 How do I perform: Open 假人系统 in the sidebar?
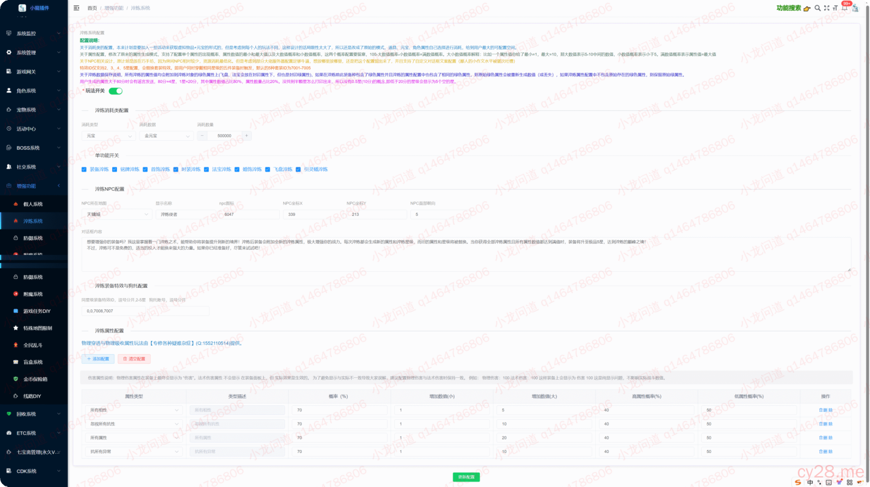coord(33,204)
